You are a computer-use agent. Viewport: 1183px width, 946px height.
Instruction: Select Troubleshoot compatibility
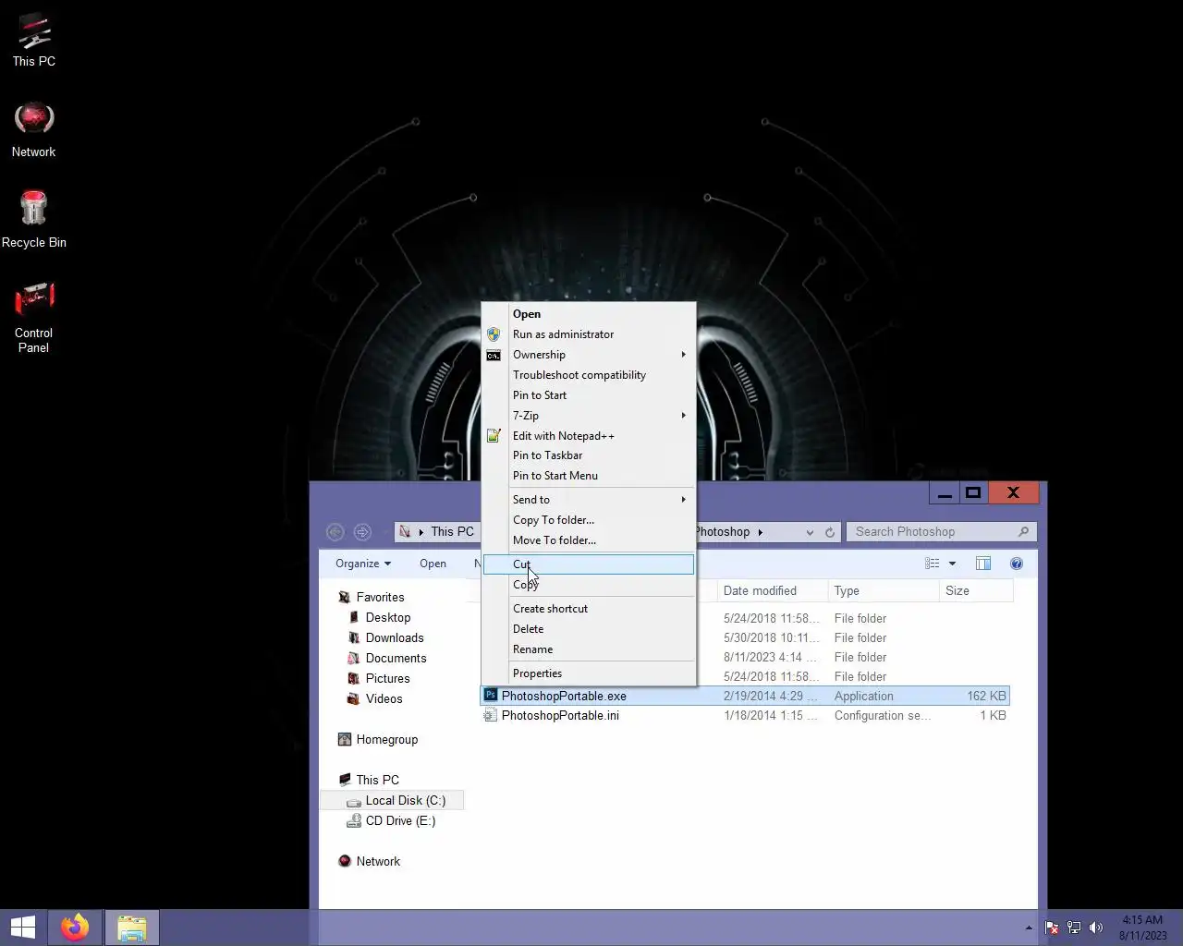(x=589, y=375)
